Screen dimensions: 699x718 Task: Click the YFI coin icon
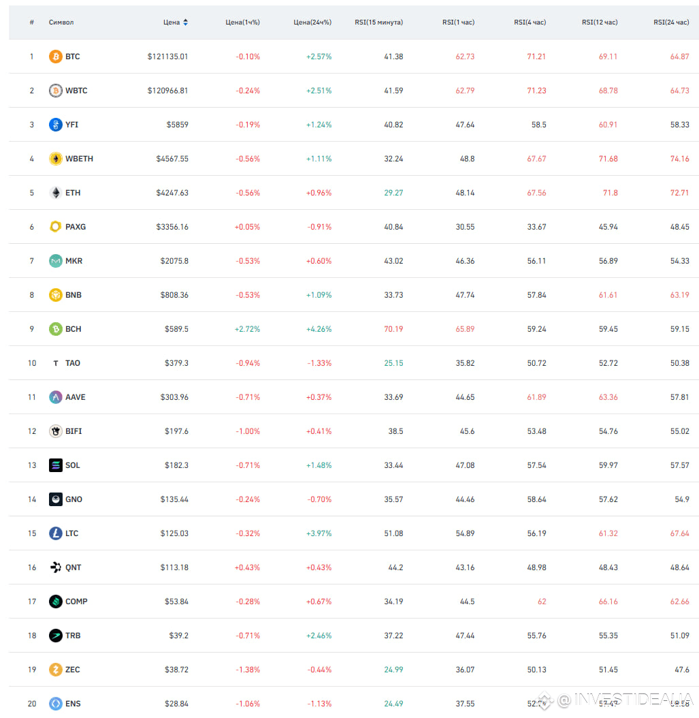[55, 125]
